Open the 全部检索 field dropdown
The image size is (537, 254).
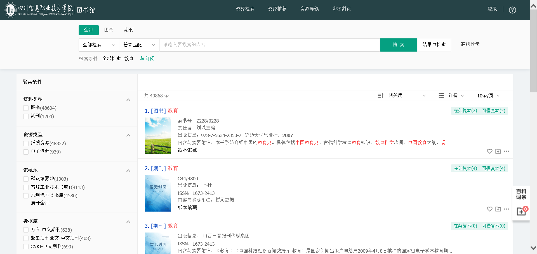[99, 45]
